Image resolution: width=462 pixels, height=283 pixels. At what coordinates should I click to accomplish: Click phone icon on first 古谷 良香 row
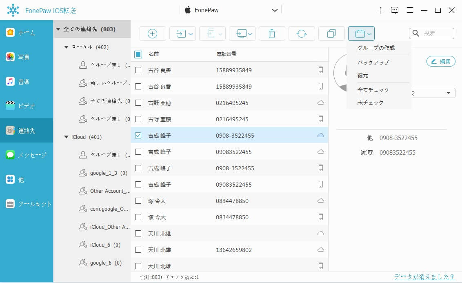pos(320,70)
